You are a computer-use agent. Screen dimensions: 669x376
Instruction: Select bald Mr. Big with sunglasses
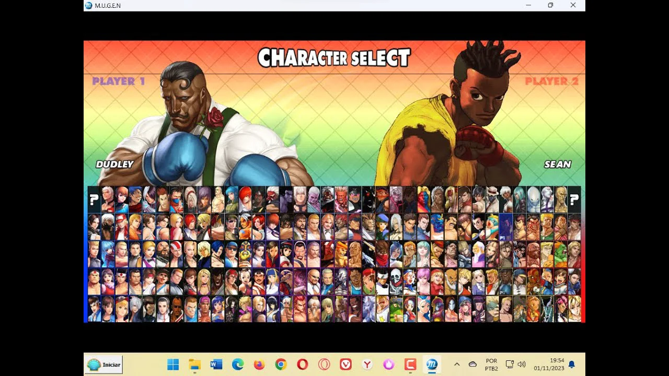coord(314,282)
